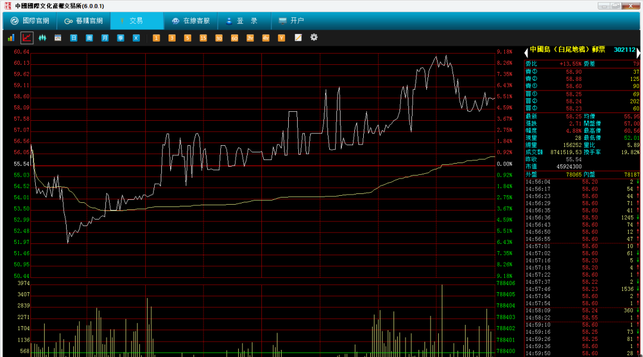This screenshot has height=357, width=643.
Task: Open the drawing line tool icon
Action: 298,37
